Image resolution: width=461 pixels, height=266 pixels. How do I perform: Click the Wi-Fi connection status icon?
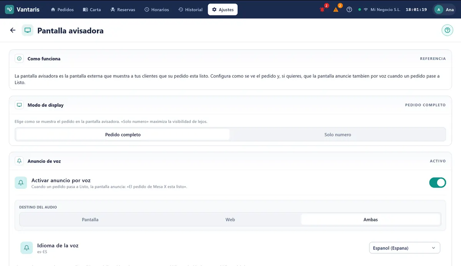(x=366, y=10)
